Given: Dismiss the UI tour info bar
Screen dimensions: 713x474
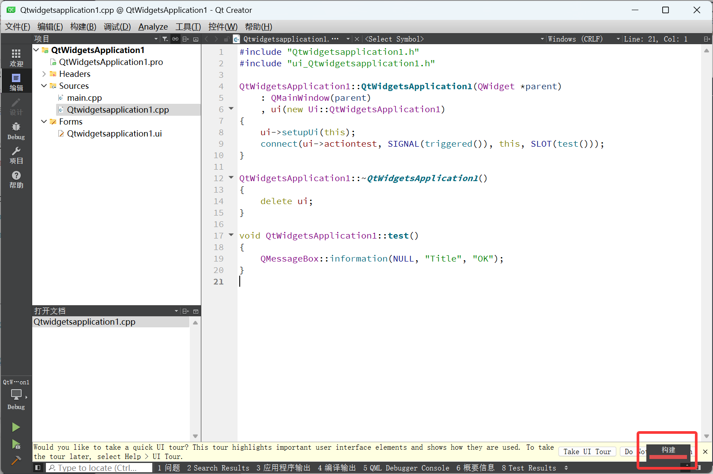Looking at the screenshot, I should pyautogui.click(x=705, y=451).
